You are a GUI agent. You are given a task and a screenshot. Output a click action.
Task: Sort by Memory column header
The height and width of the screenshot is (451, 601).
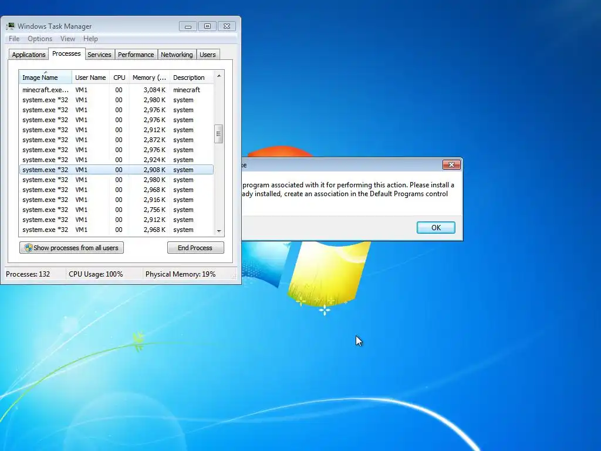(x=149, y=78)
